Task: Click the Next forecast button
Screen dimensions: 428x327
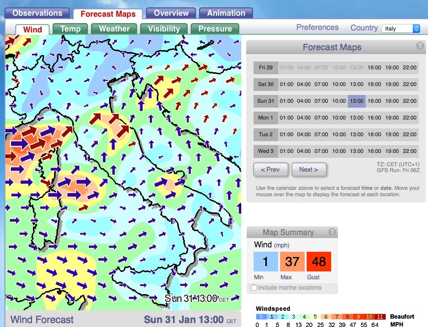Action: pos(309,170)
